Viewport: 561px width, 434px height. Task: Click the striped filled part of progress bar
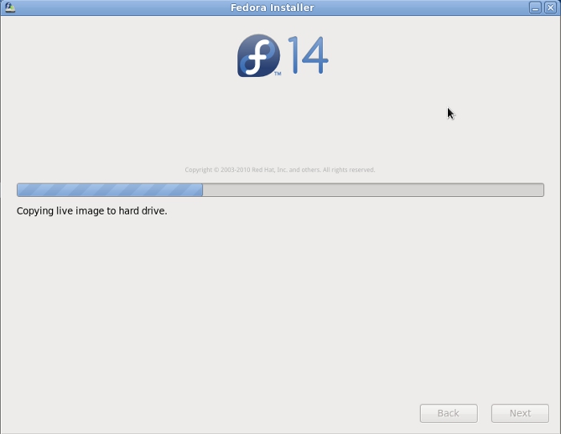109,190
